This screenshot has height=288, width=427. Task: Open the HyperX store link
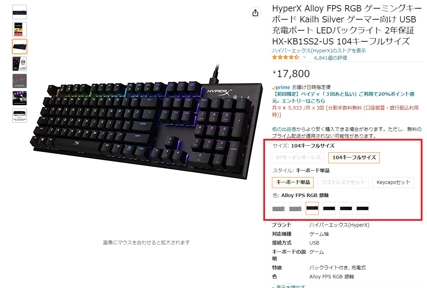coord(319,51)
